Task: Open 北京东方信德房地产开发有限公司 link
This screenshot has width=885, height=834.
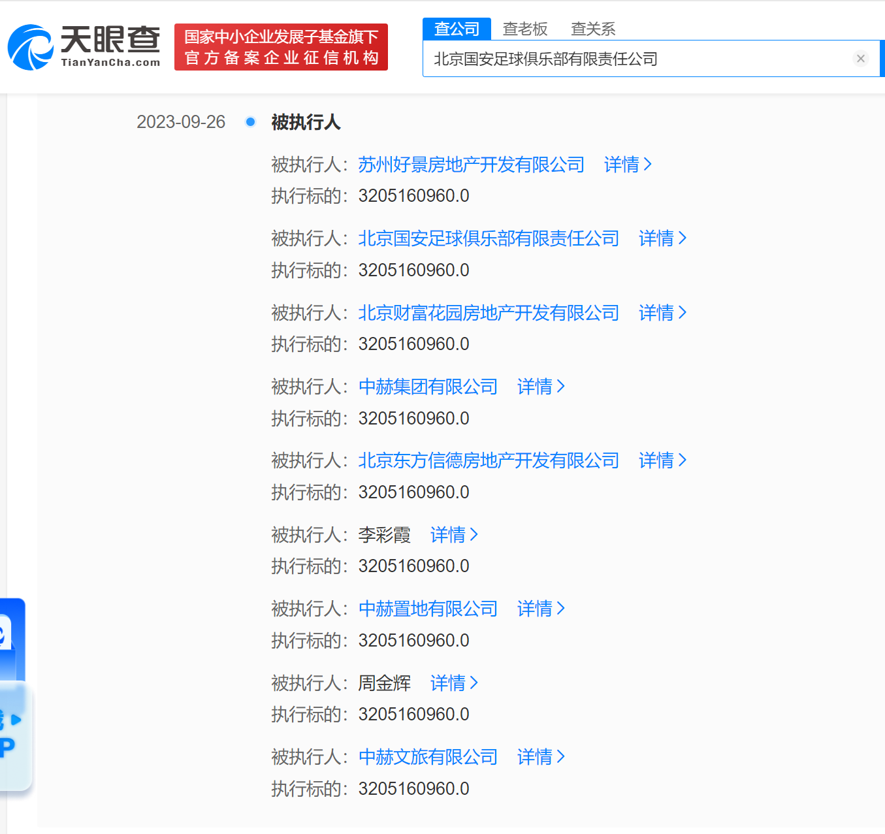Action: coord(489,460)
